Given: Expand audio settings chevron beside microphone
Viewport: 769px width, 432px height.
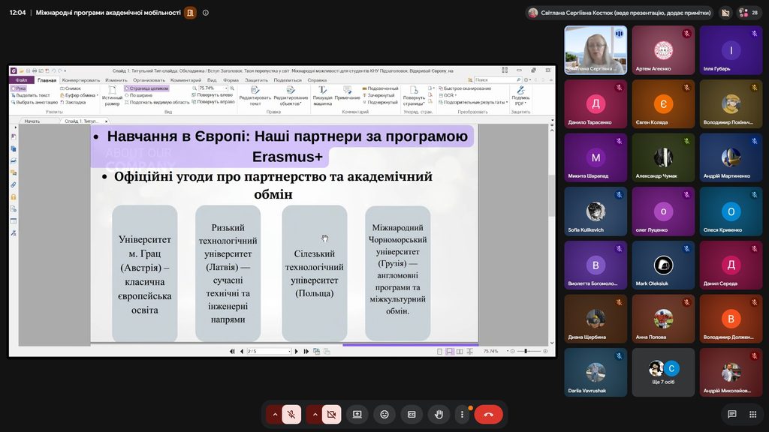Looking at the screenshot, I should pos(275,414).
